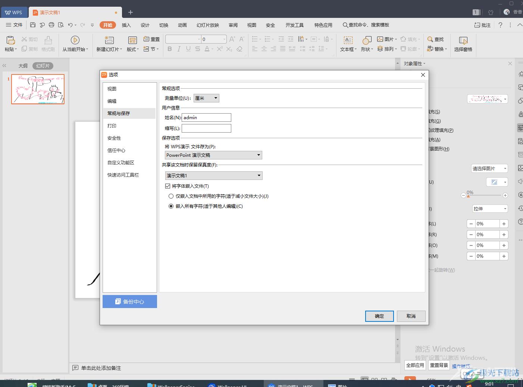Decrease the 0% offset (R) stepper
Viewport: 523px width, 387px height.
(471, 235)
